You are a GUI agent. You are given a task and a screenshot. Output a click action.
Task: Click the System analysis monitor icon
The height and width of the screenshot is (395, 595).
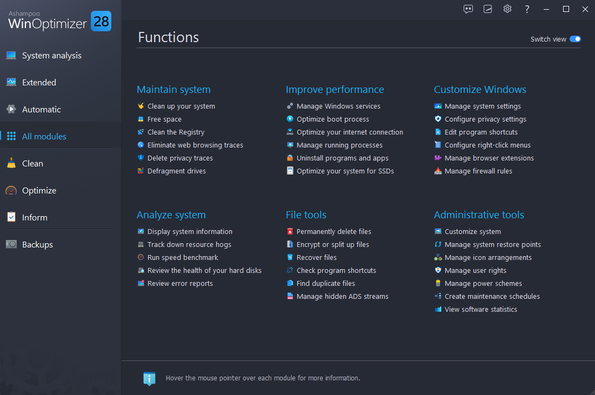(x=11, y=55)
